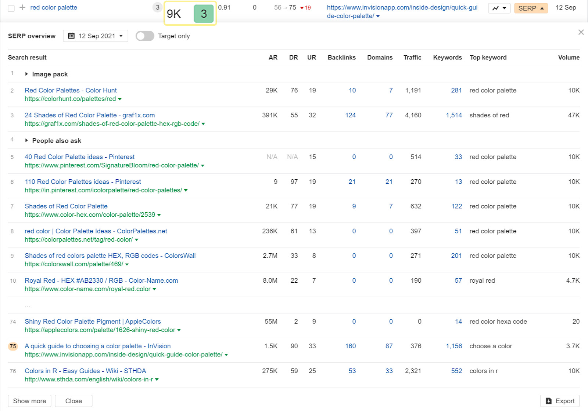Screen dimensions: 588x411
Task: Expand the "People also ask" result row
Action: [26, 140]
